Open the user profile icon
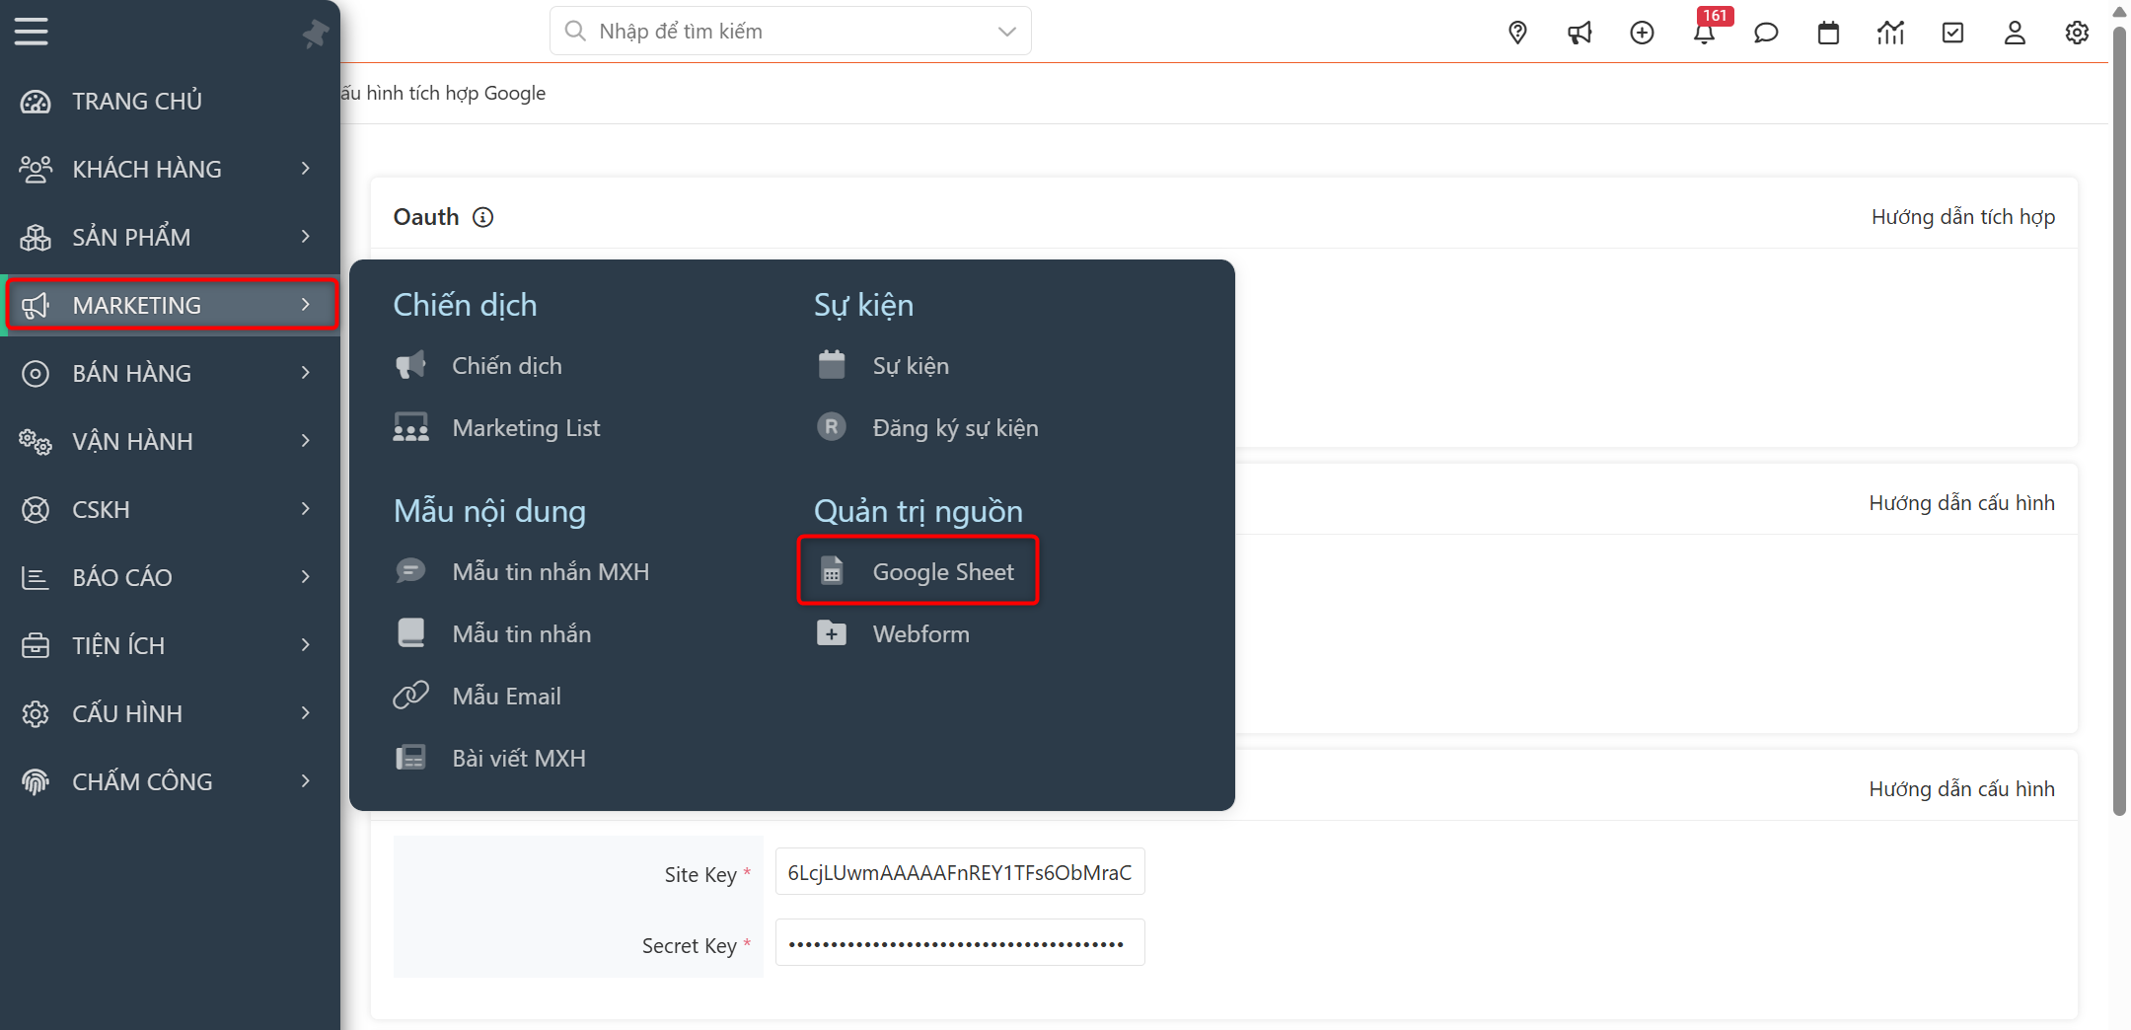Viewport: 2131px width, 1030px height. [2015, 33]
